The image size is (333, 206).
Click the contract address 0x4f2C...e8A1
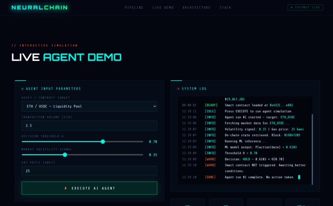[x=281, y=105]
